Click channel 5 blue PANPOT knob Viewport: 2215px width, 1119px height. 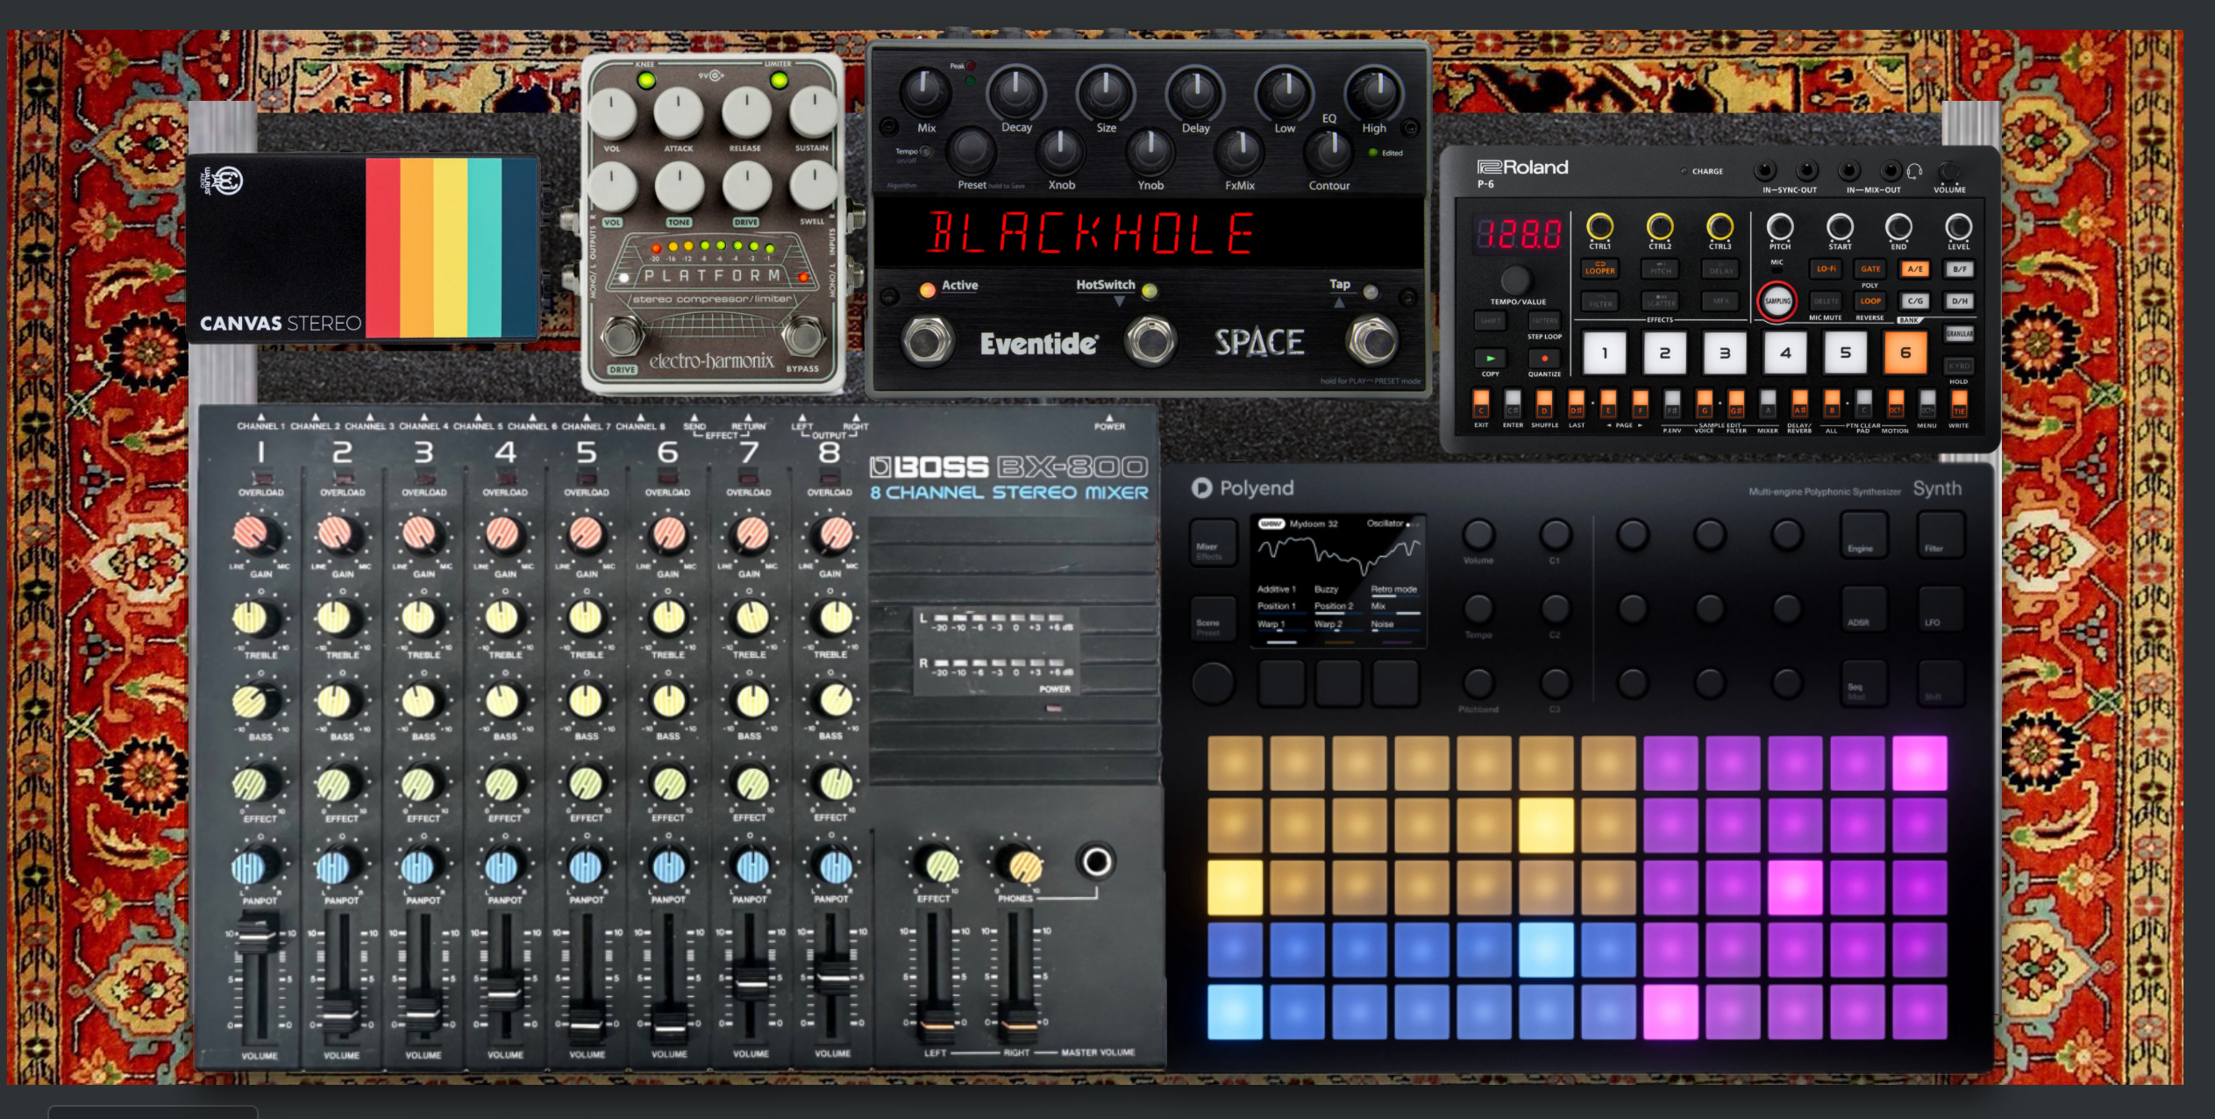click(586, 866)
